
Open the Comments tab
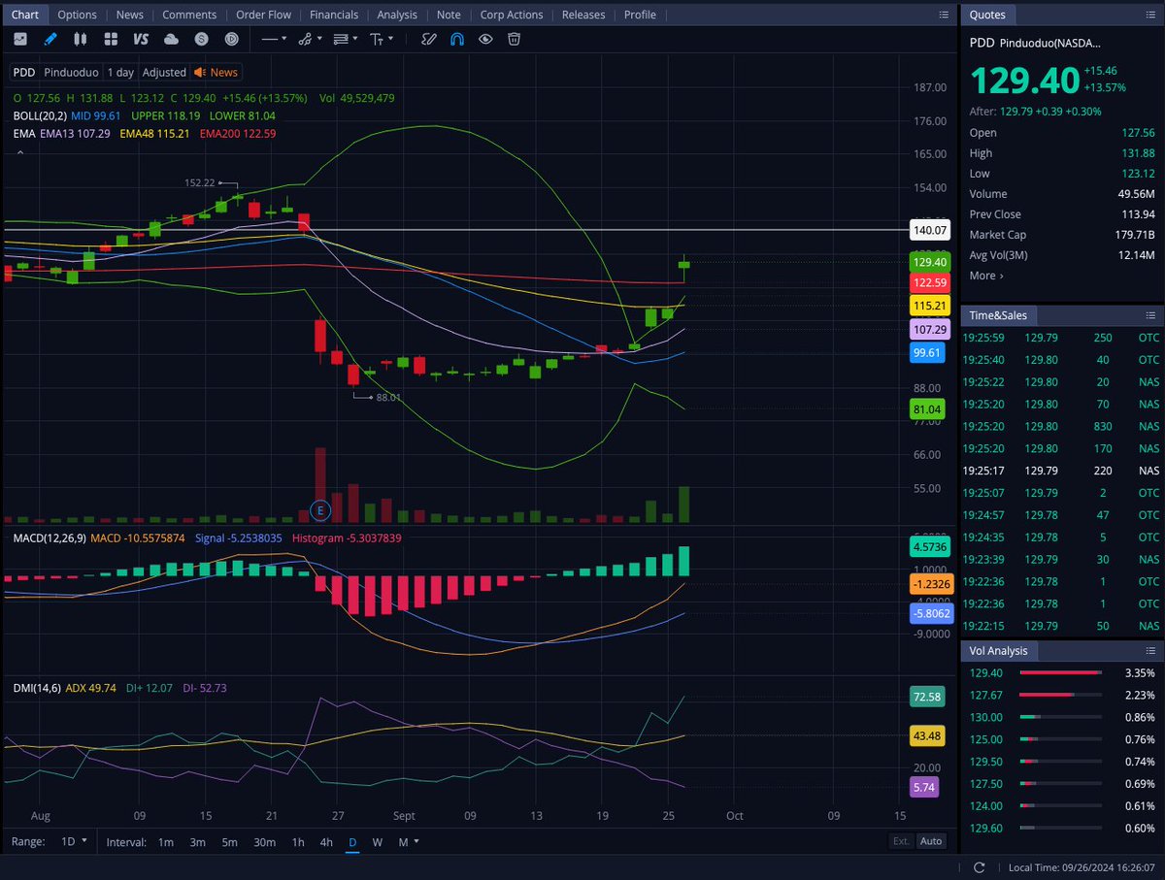pos(189,15)
